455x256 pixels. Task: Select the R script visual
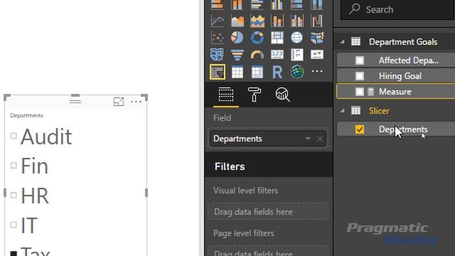[277, 72]
